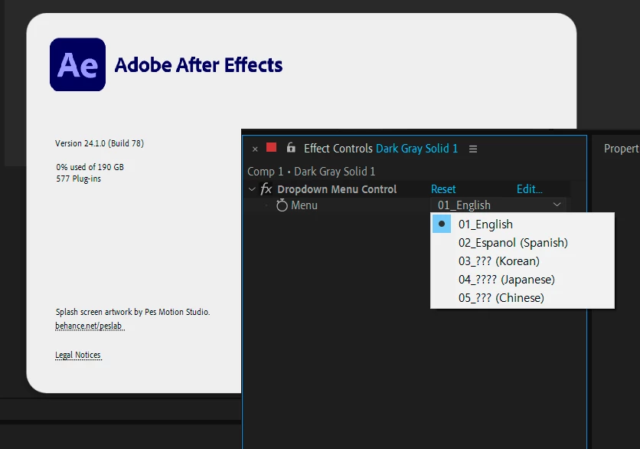
Task: Toggle the fx switch for Dropdown Menu Control
Action: click(266, 189)
